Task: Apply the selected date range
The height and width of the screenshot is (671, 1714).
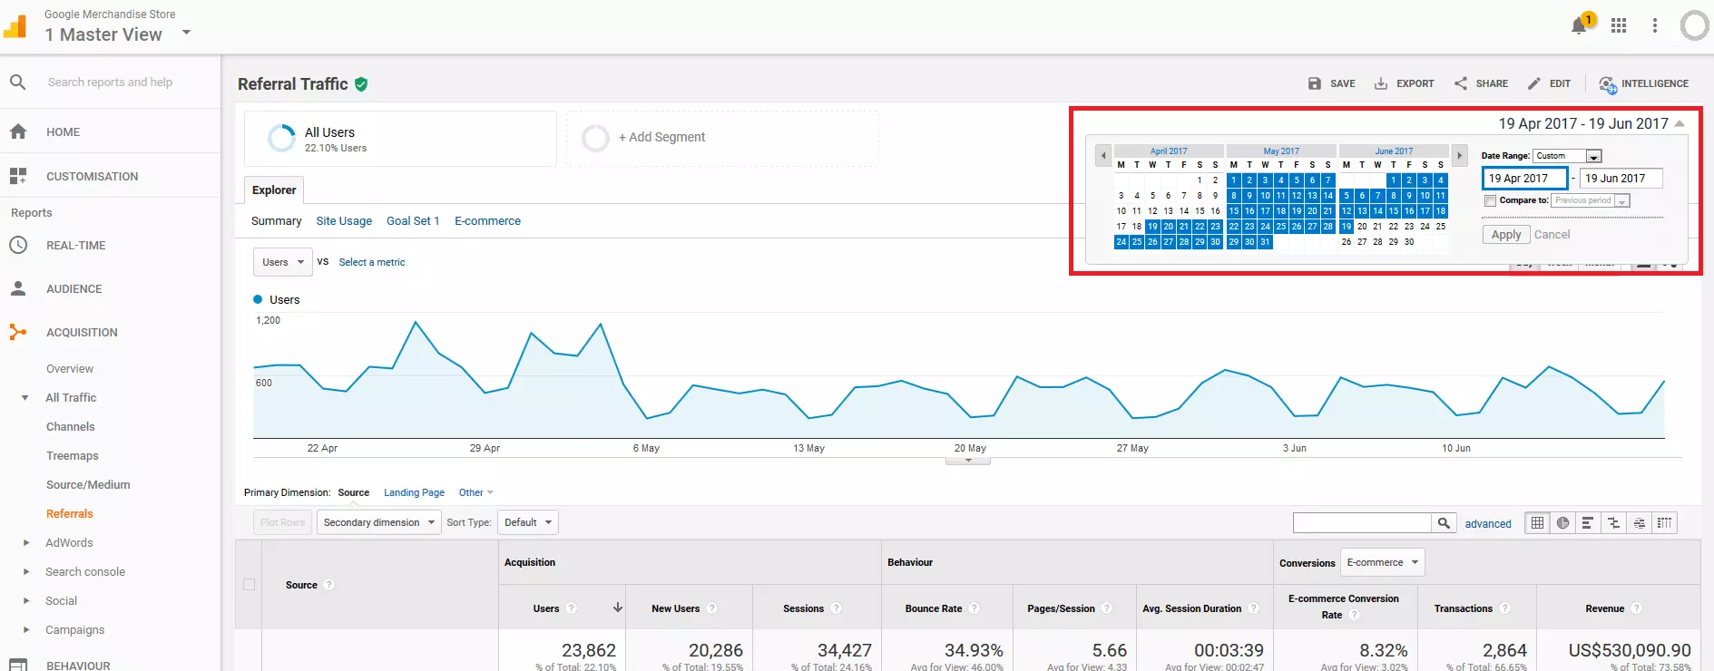Action: 1505,235
